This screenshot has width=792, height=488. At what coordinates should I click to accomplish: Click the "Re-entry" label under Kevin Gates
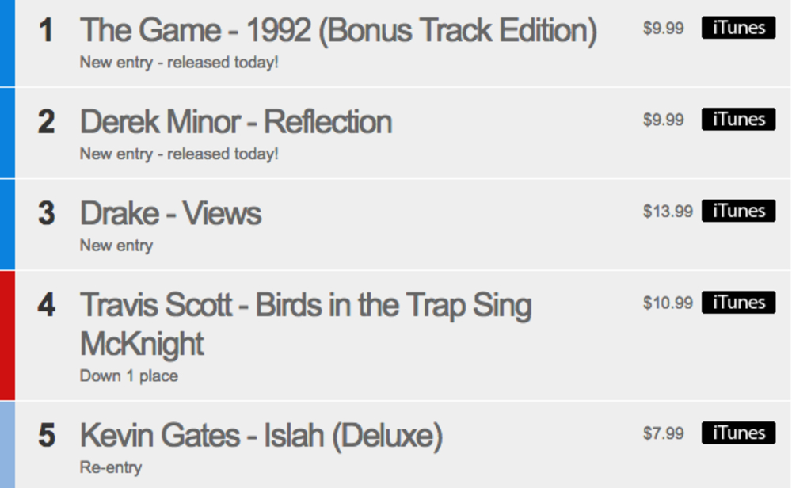coord(110,467)
